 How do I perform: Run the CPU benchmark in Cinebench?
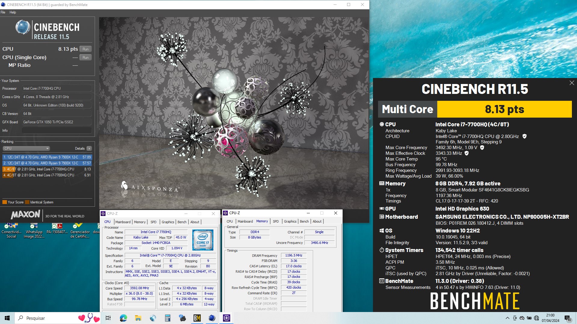86,49
